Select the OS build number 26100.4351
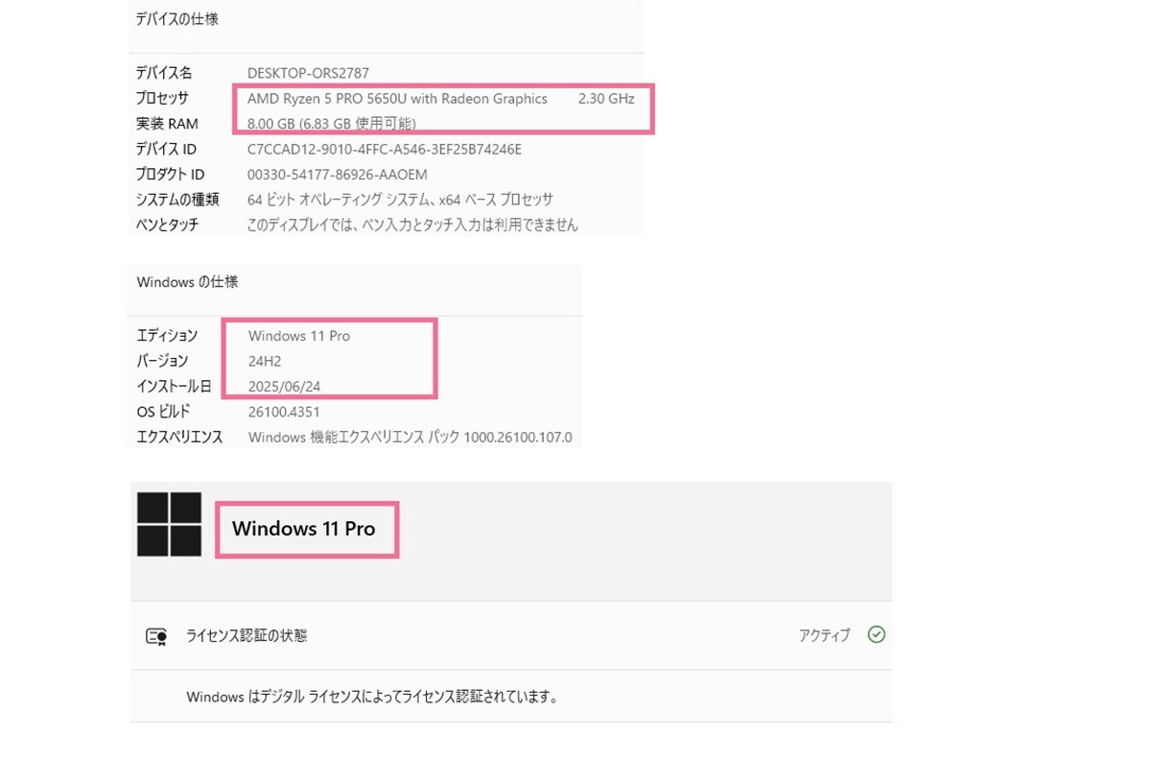Image resolution: width=1151 pixels, height=784 pixels. pyautogui.click(x=284, y=412)
